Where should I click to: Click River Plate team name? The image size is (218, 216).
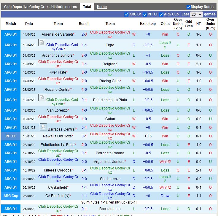pos(57,72)
